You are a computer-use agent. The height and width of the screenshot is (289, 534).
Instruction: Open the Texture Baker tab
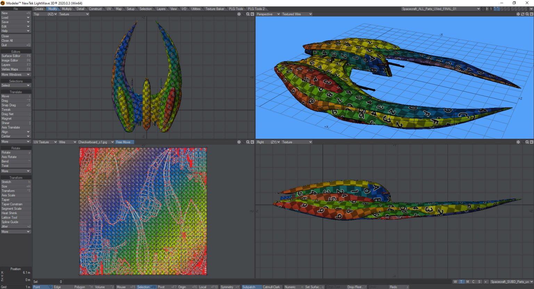(x=215, y=9)
